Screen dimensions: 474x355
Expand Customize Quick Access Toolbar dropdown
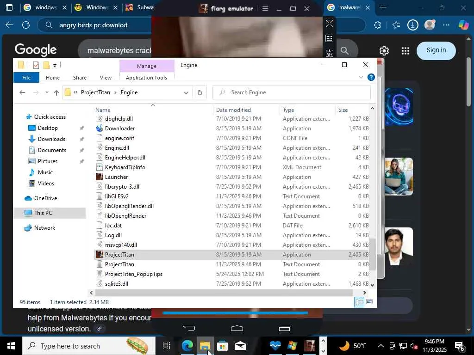55,66
